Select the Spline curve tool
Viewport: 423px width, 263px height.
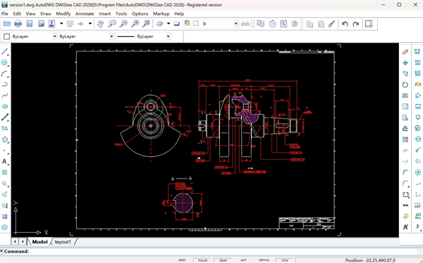click(x=5, y=95)
